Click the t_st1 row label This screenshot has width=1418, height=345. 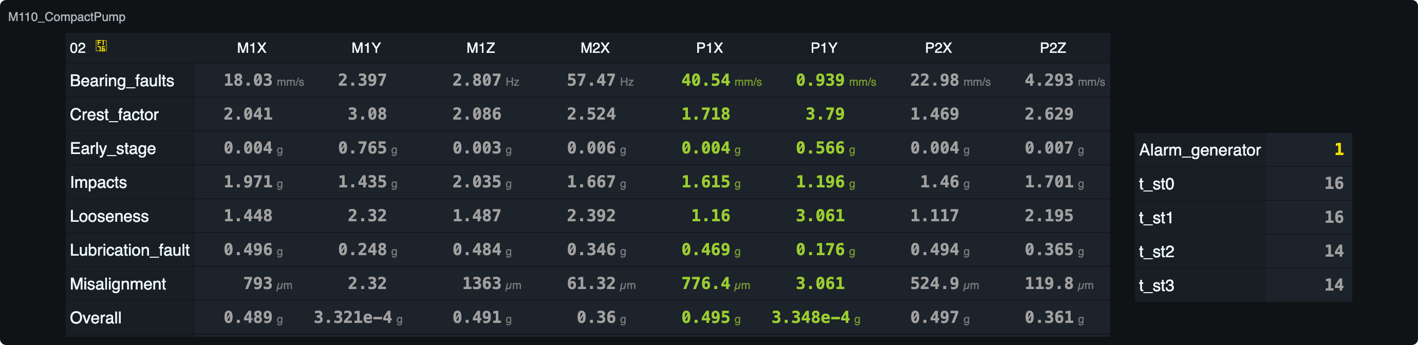click(1156, 218)
